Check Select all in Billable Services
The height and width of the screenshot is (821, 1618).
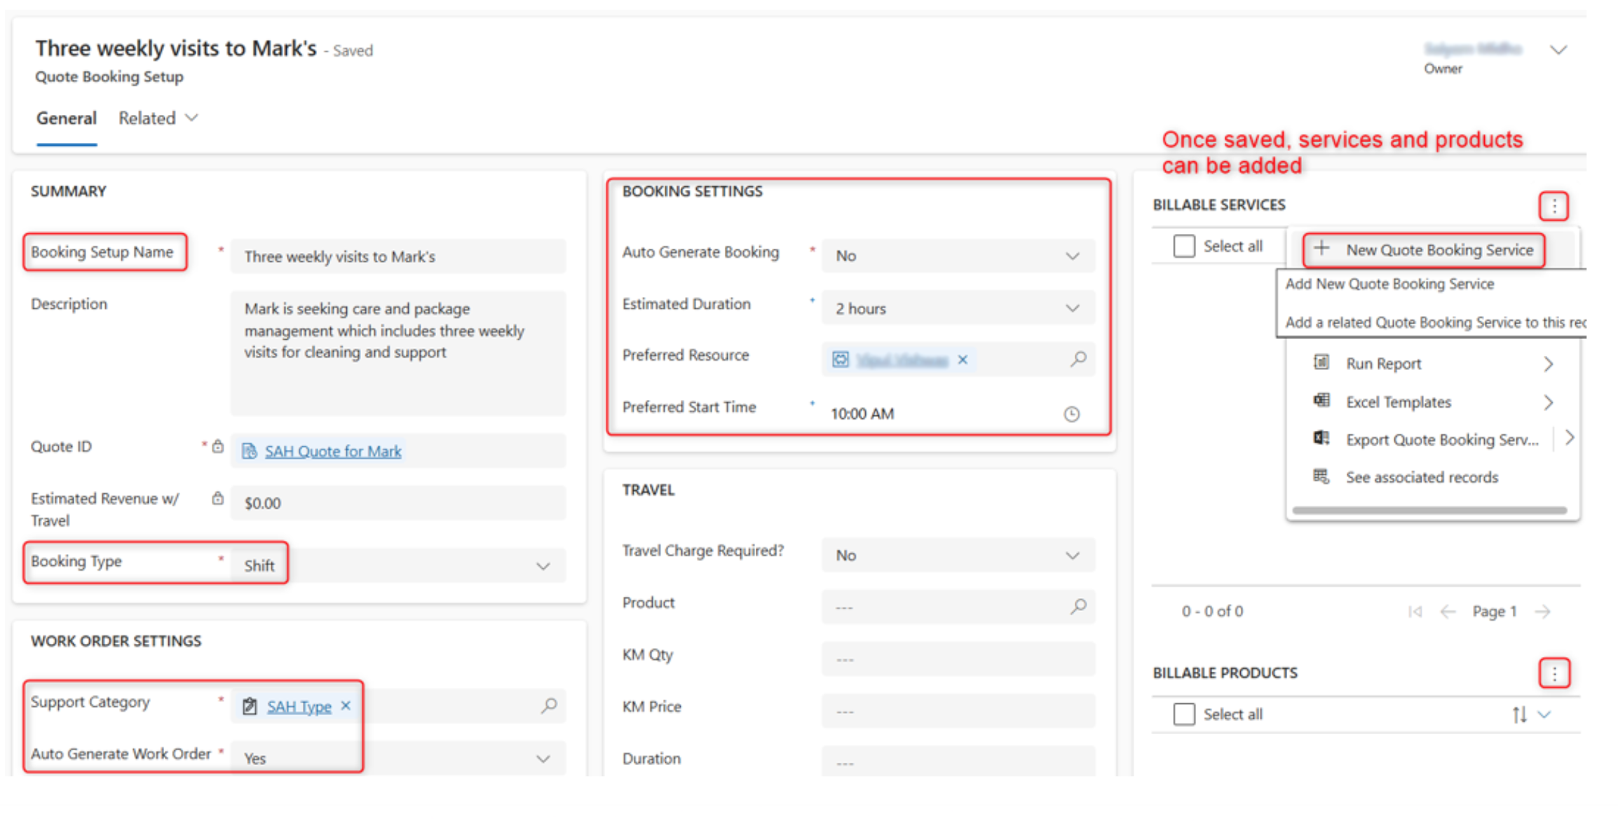pyautogui.click(x=1184, y=246)
